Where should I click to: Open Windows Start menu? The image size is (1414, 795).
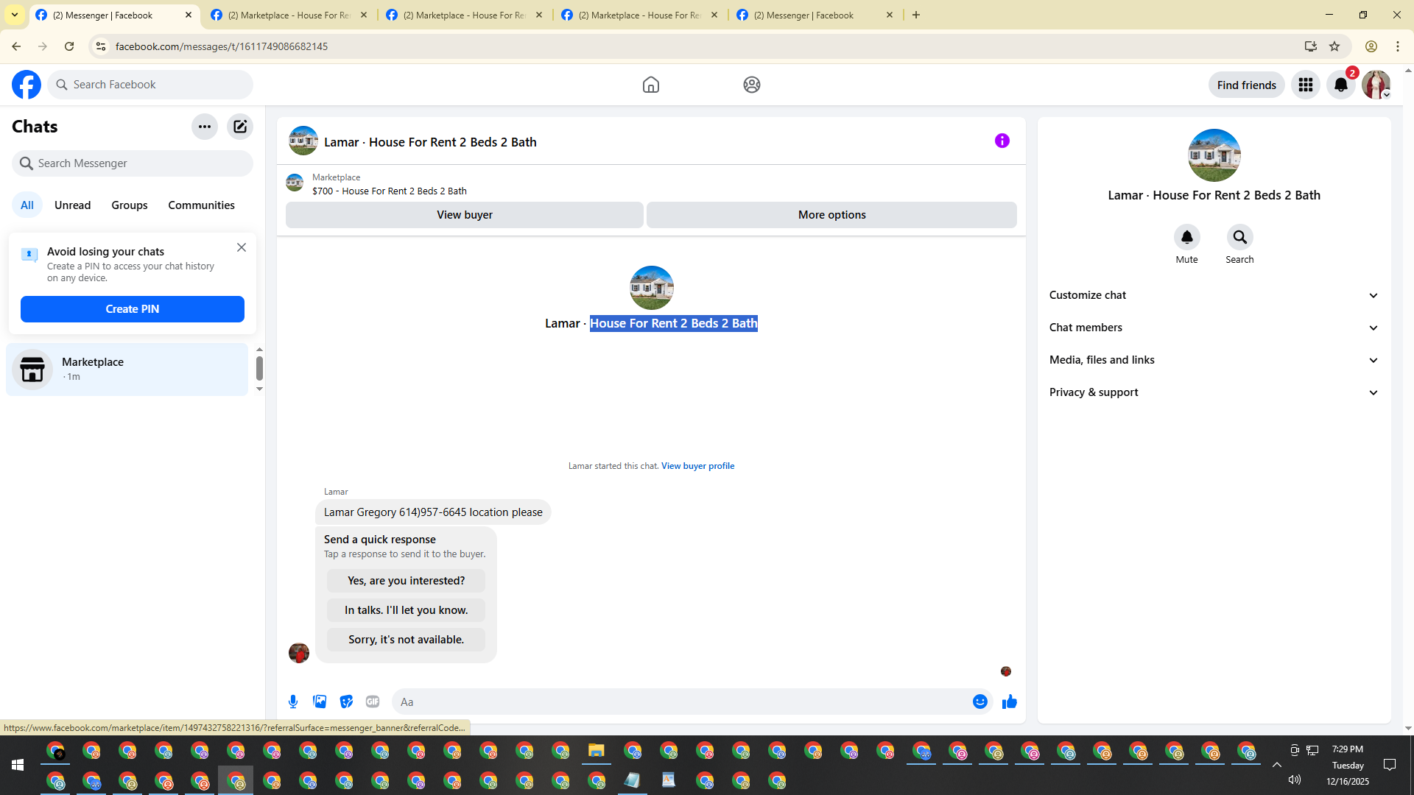point(18,766)
